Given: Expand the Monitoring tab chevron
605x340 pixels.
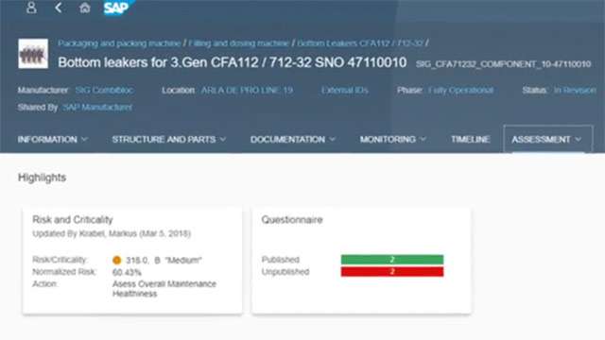Looking at the screenshot, I should pos(423,139).
